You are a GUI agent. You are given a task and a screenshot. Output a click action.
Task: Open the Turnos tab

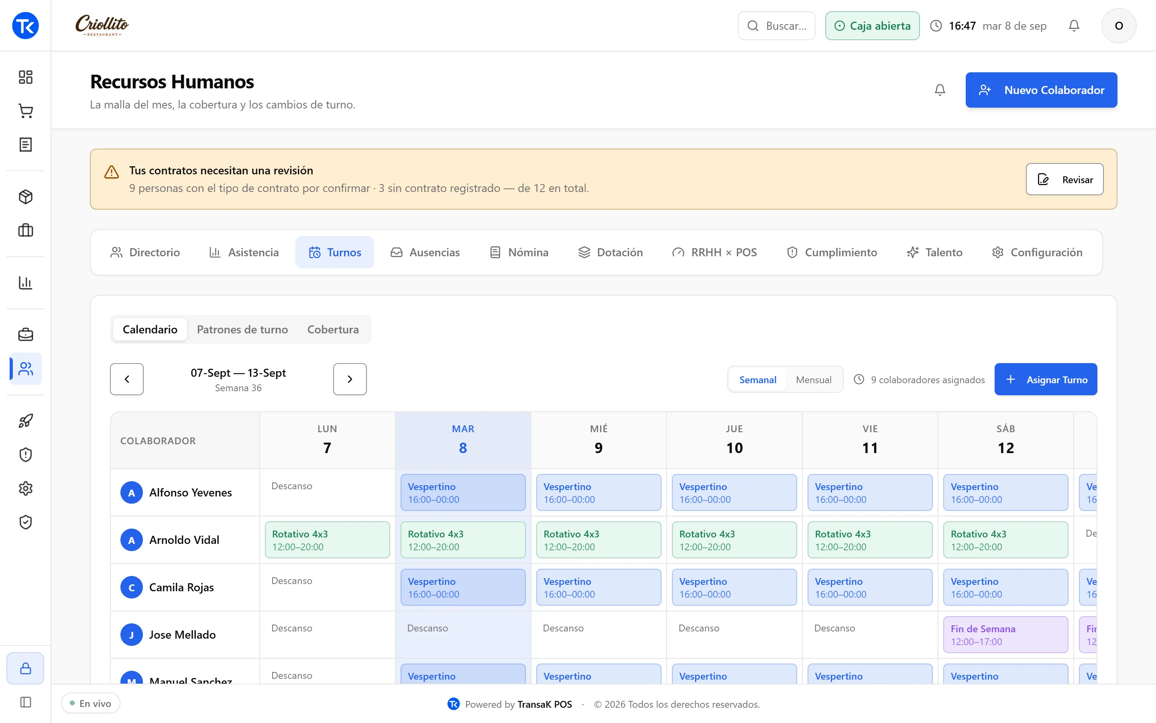(334, 252)
